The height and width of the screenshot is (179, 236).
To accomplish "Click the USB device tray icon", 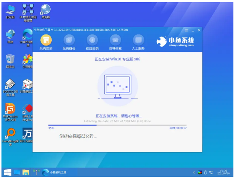I will 205,172.
